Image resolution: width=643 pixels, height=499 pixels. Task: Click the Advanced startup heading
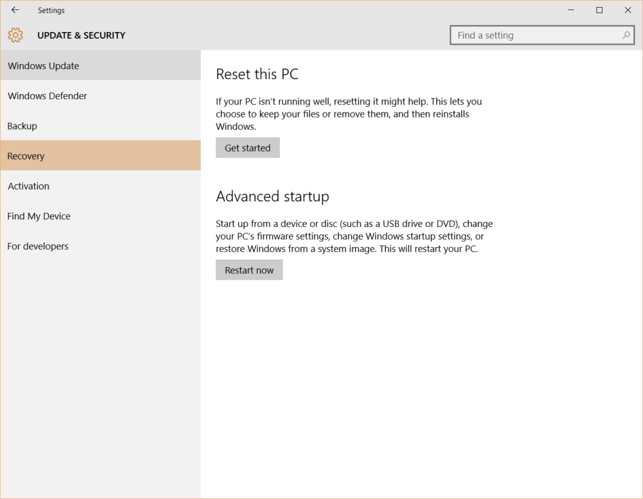tap(273, 196)
